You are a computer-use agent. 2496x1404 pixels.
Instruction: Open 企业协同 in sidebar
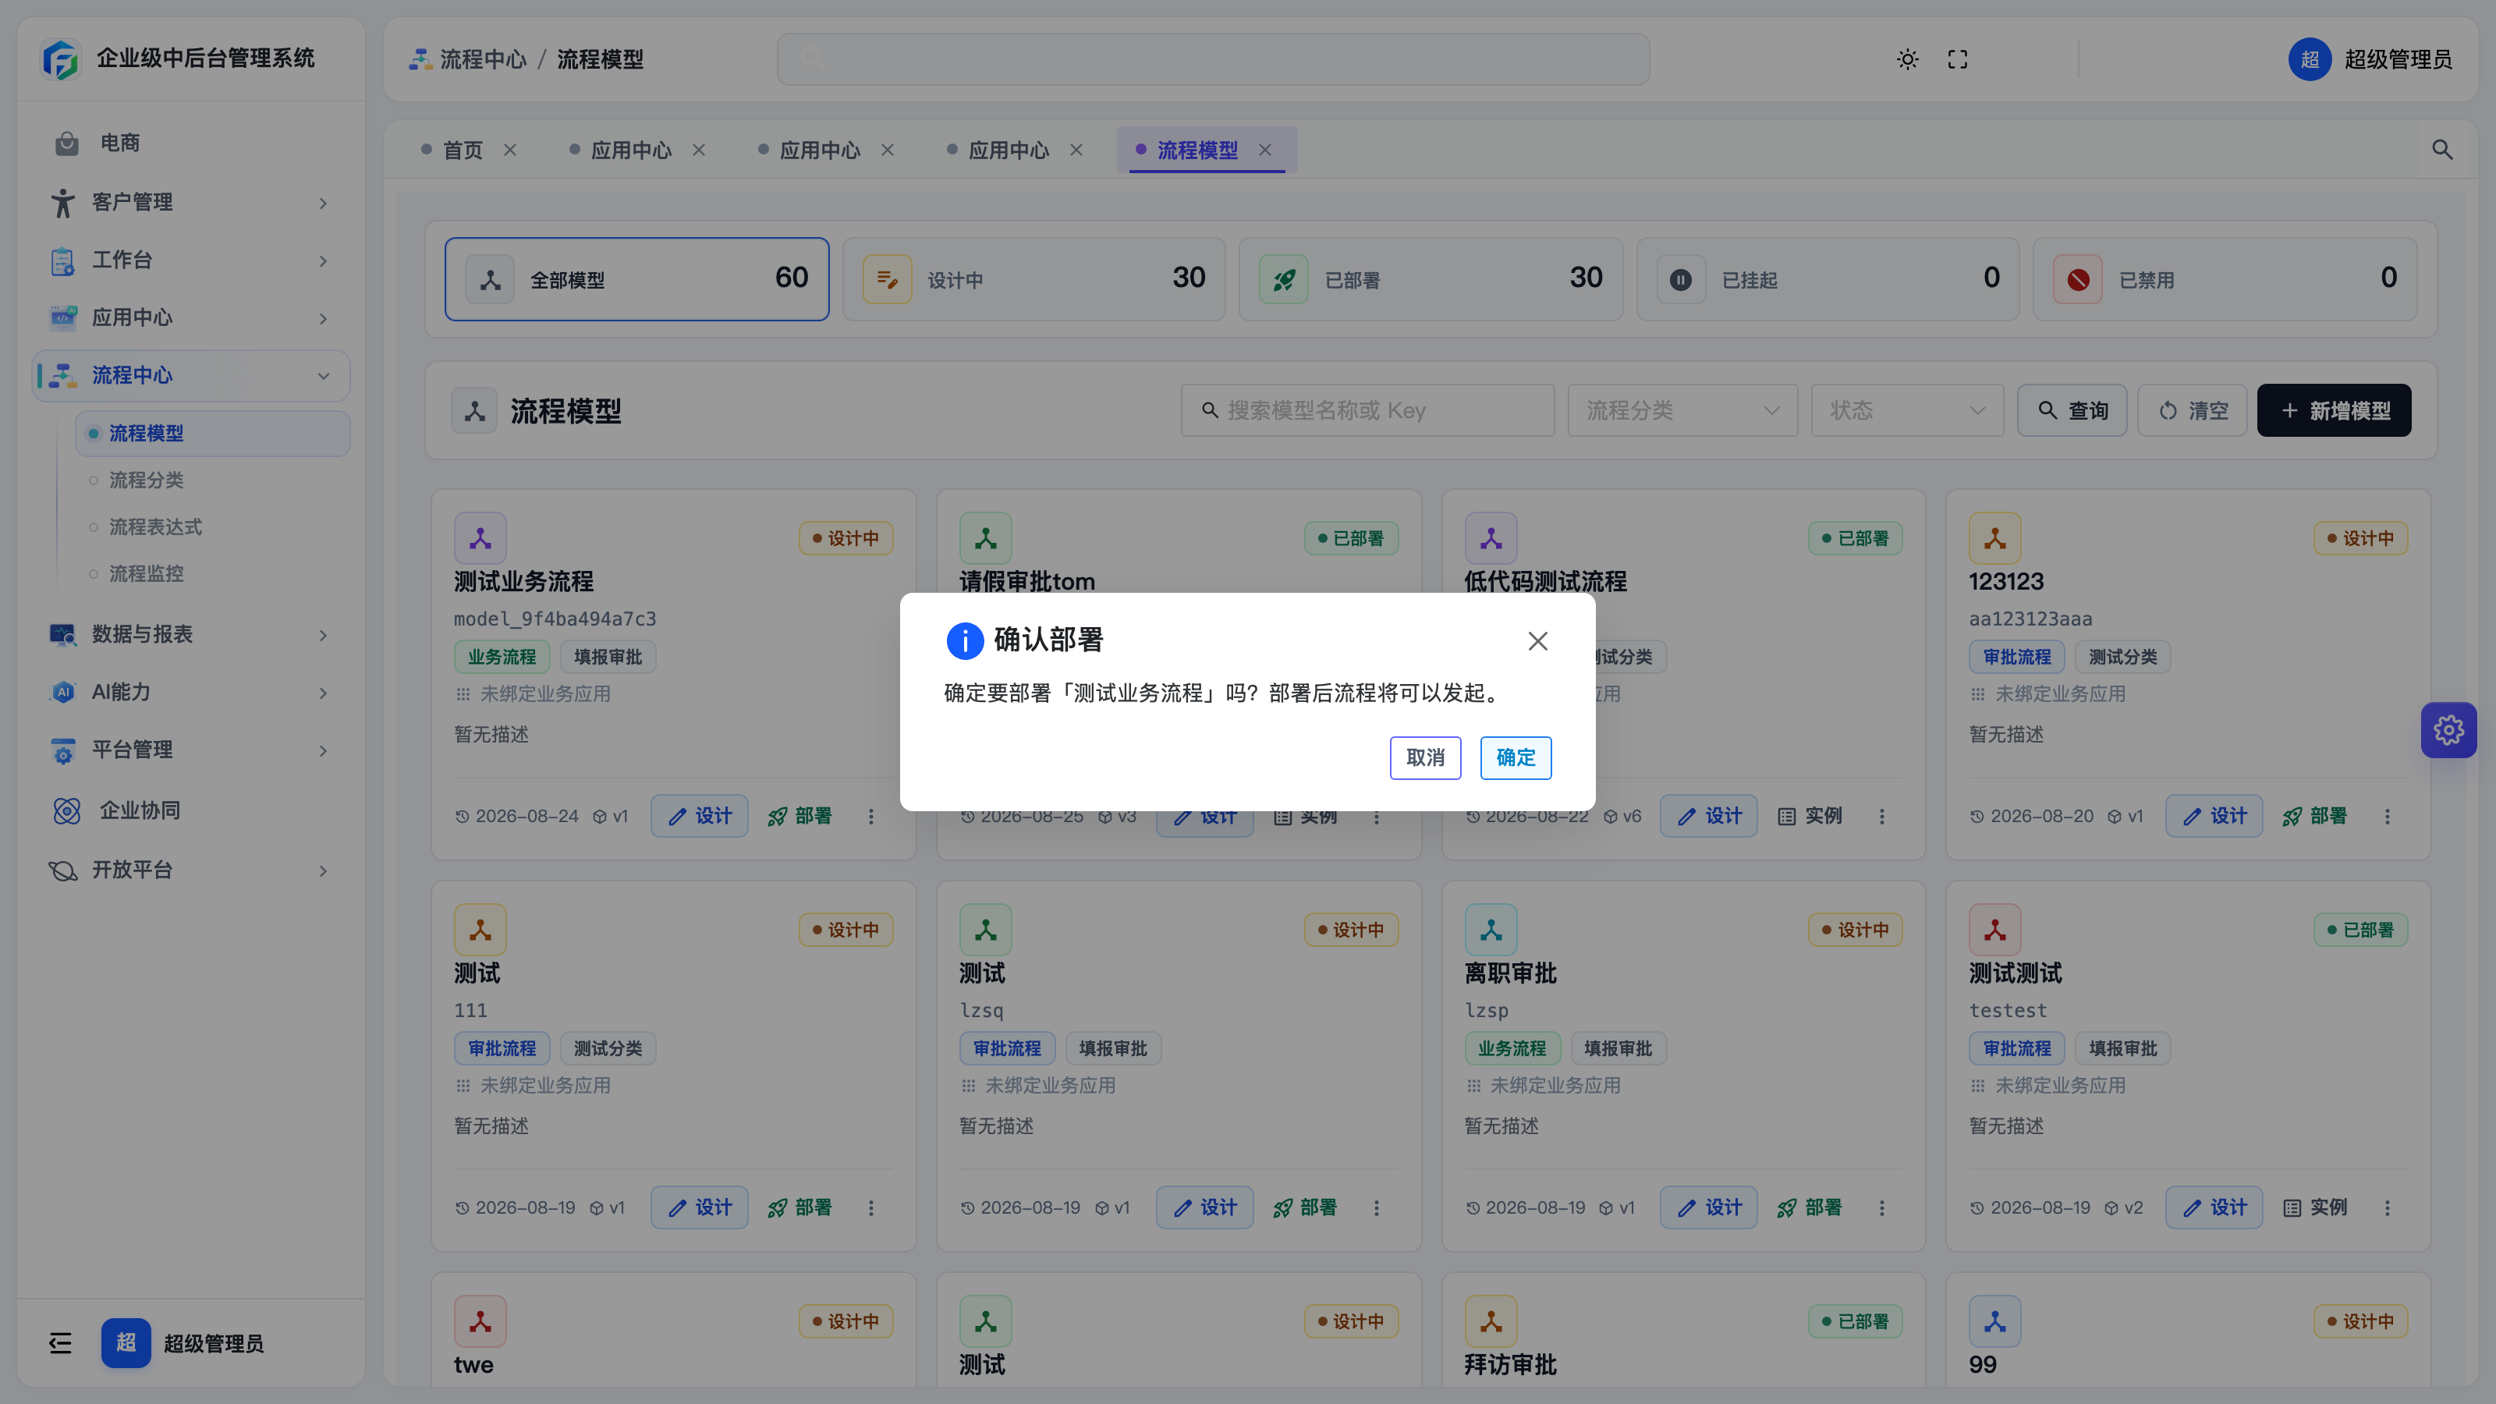point(191,811)
